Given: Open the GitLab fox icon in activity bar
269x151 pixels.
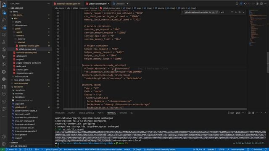Looking at the screenshot, I should click(4, 94).
